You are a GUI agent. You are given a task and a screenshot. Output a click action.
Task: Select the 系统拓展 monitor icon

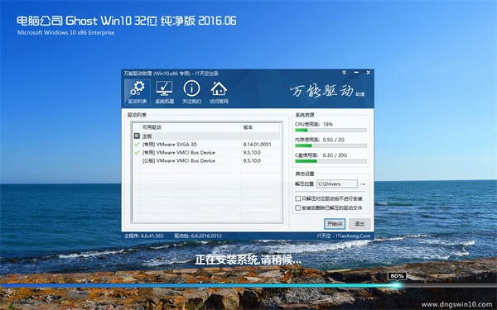tap(165, 92)
